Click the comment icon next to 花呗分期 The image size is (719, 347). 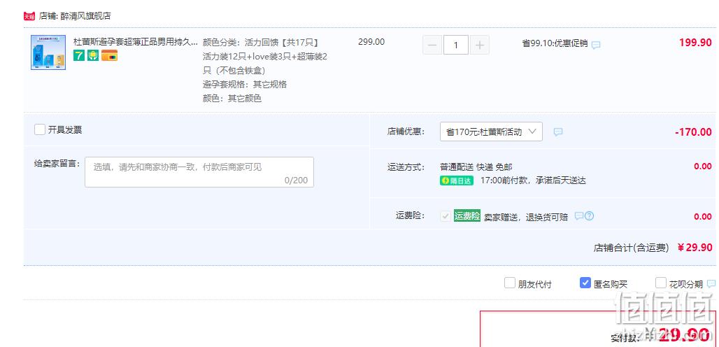(x=711, y=284)
